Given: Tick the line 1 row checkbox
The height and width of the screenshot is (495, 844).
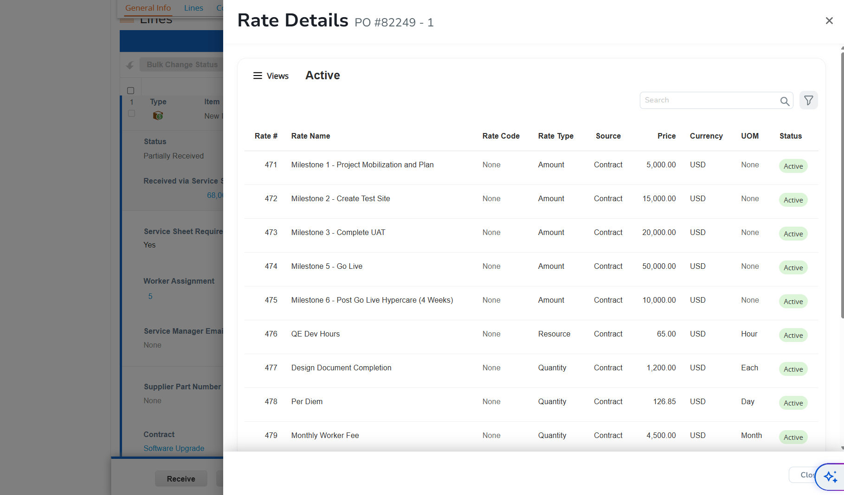Looking at the screenshot, I should (x=131, y=114).
